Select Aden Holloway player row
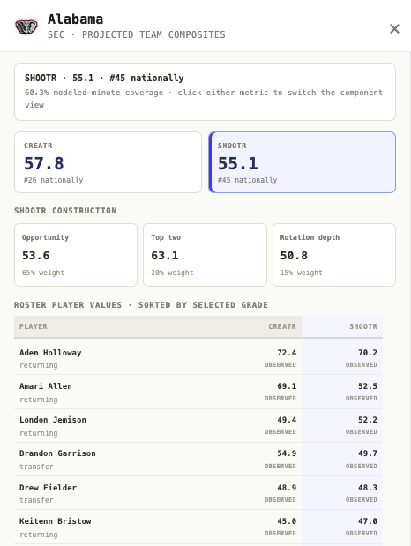Image resolution: width=411 pixels, height=546 pixels. coord(198,358)
